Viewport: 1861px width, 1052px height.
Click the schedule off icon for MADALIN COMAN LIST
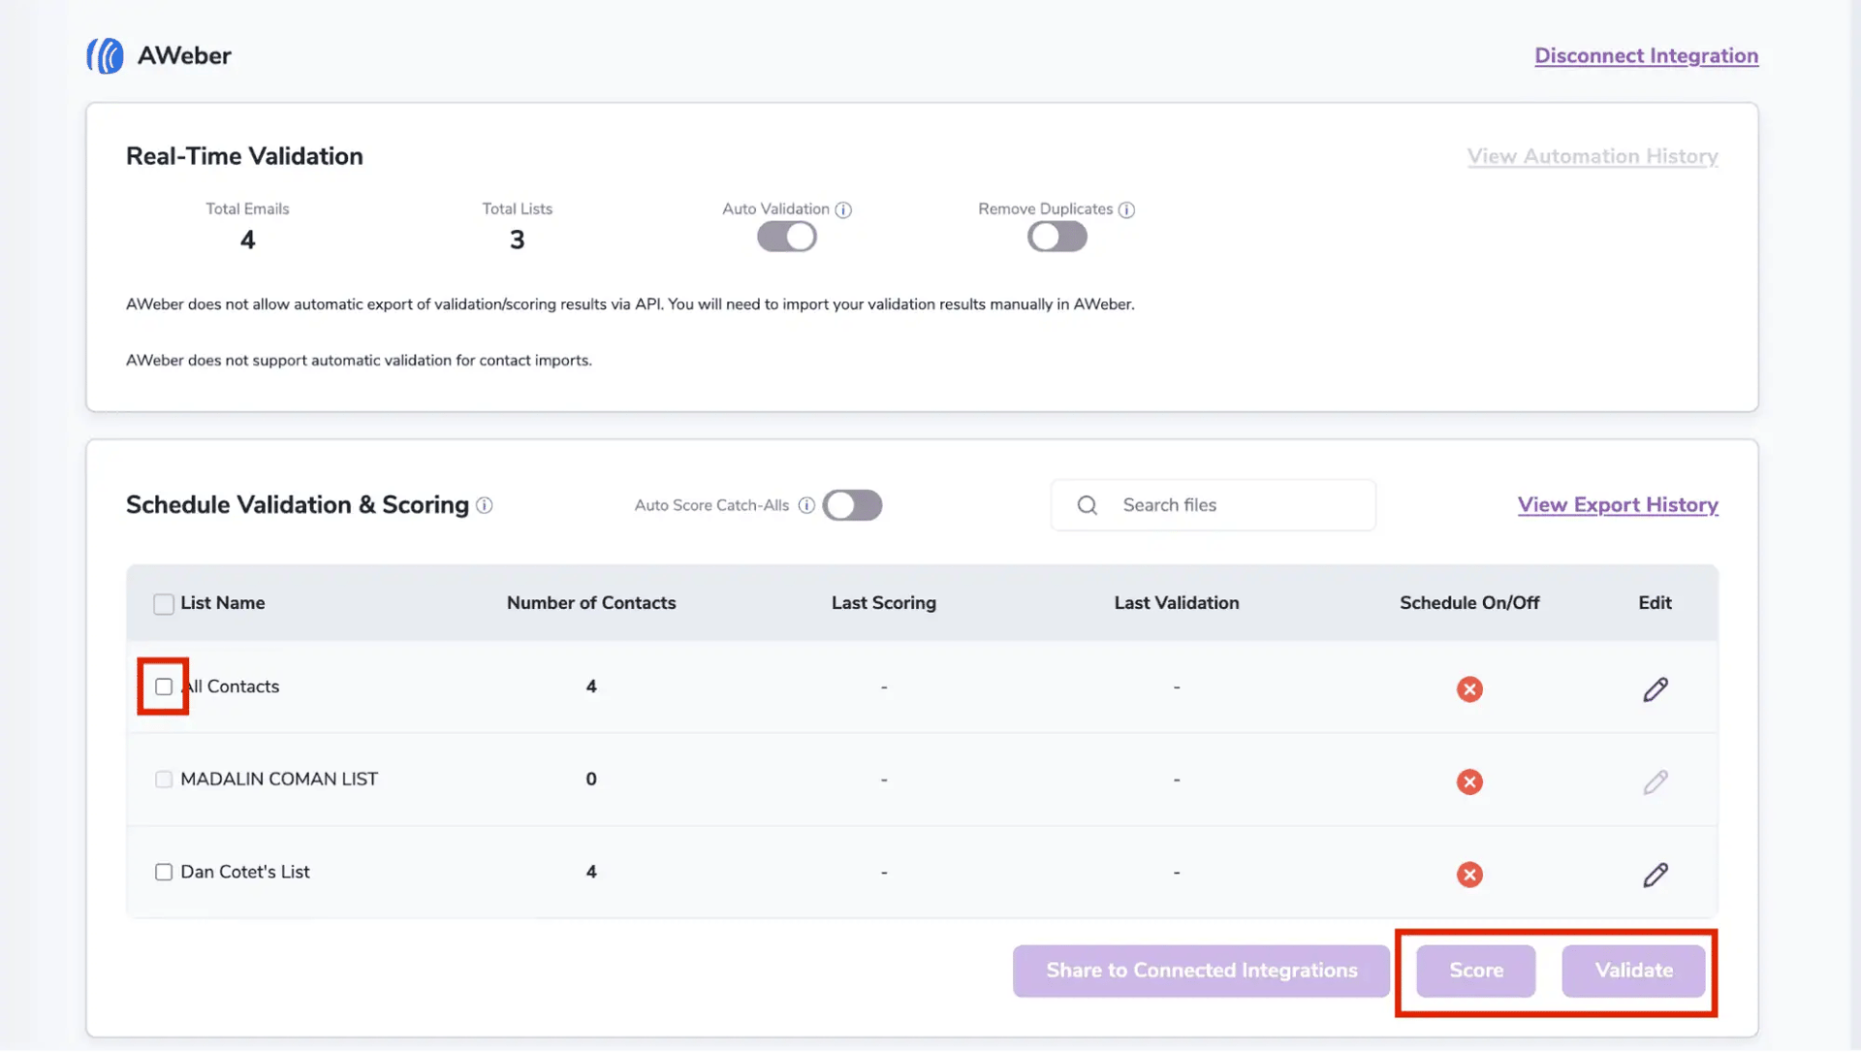(1469, 781)
